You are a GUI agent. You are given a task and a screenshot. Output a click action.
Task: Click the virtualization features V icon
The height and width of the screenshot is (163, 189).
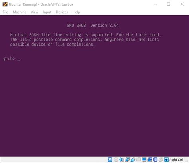coord(155,159)
